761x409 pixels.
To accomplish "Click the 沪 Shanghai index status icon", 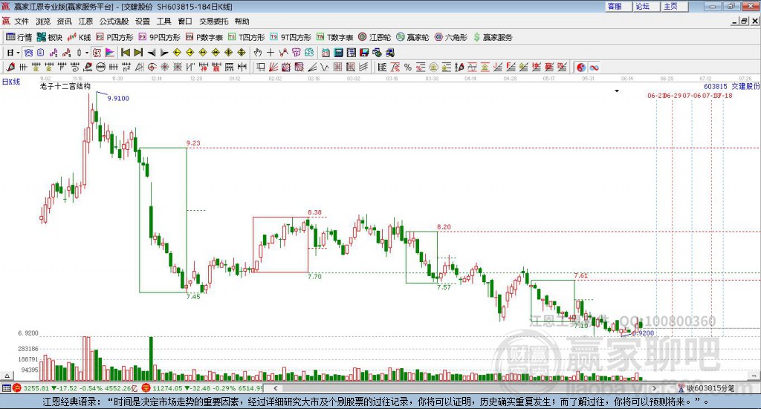I will pyautogui.click(x=16, y=388).
